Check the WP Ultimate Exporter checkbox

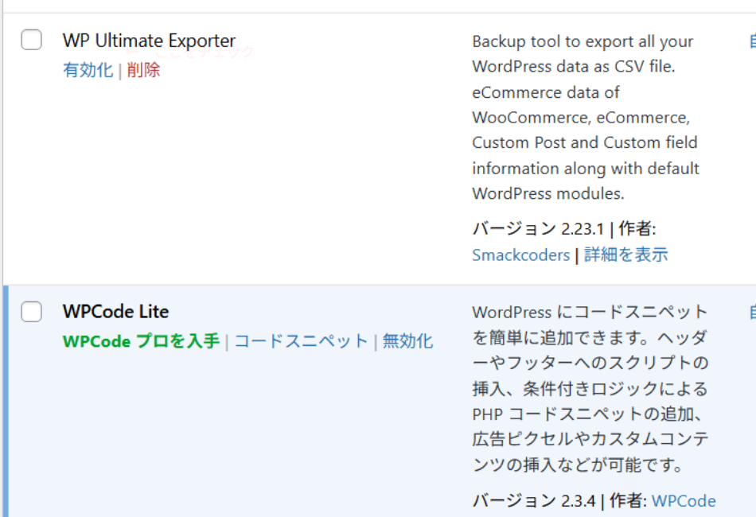[31, 39]
